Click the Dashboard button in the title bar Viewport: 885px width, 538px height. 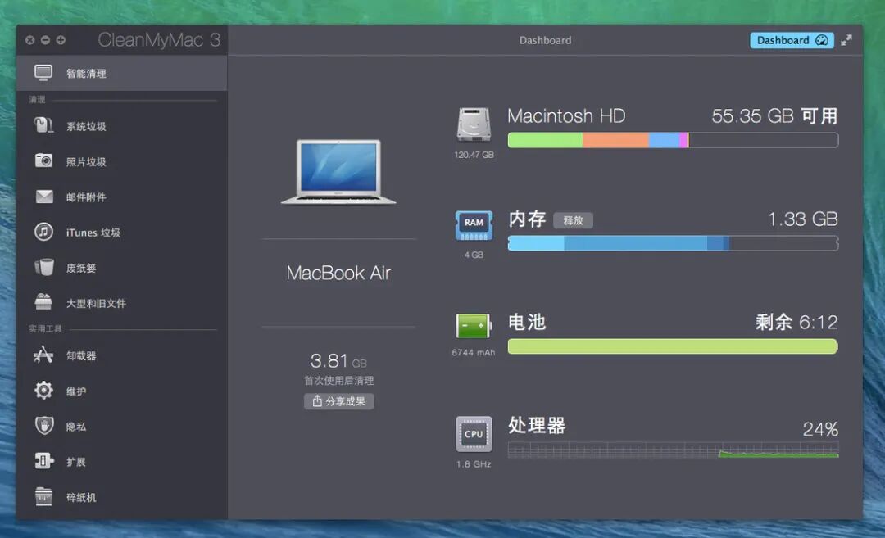[792, 40]
